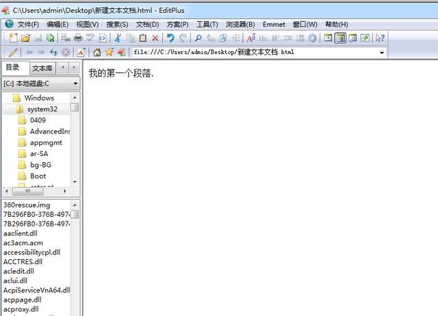Open the 工具(T) menu

tap(207, 25)
